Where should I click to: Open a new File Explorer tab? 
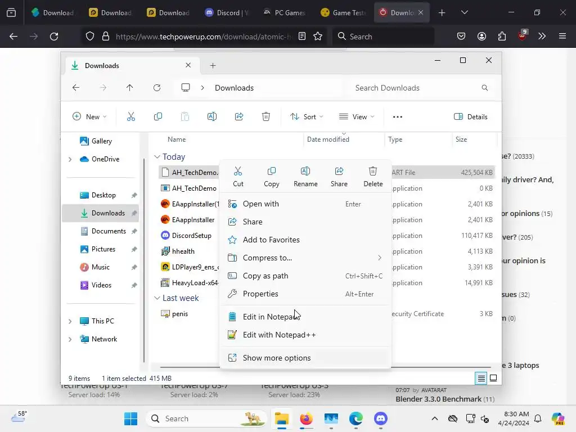213,66
